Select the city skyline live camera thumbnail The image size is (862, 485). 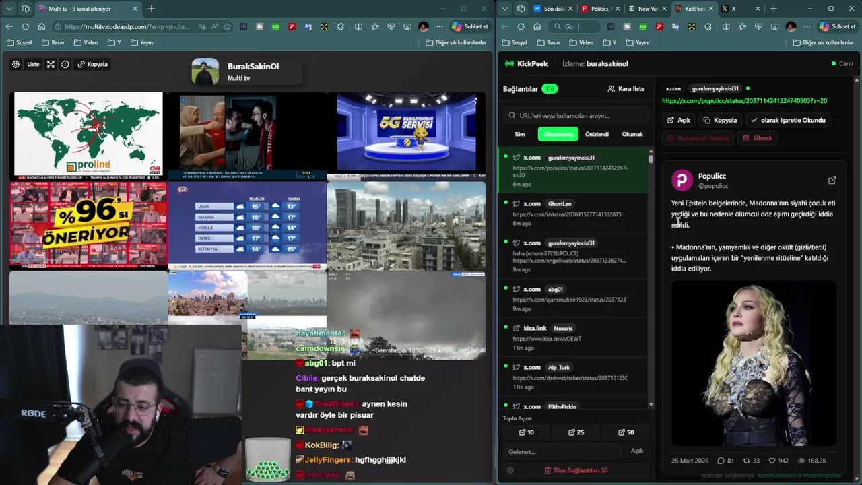click(x=406, y=226)
